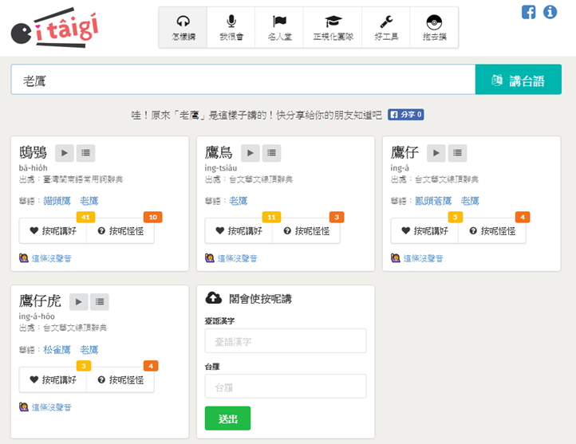This screenshot has height=444, width=576.
Task: Click the Facebook icon in the header
Action: [x=528, y=12]
